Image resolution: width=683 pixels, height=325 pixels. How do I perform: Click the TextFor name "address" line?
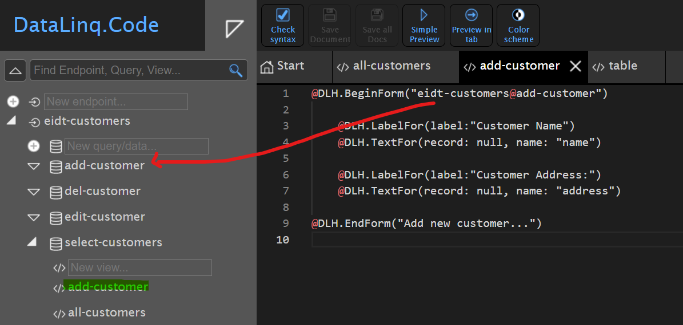(479, 191)
